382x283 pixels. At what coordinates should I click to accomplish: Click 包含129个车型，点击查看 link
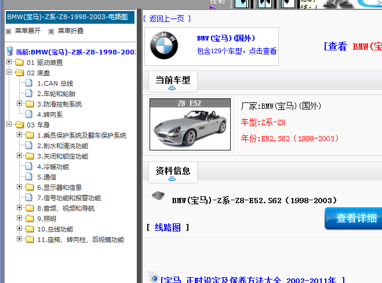click(237, 51)
